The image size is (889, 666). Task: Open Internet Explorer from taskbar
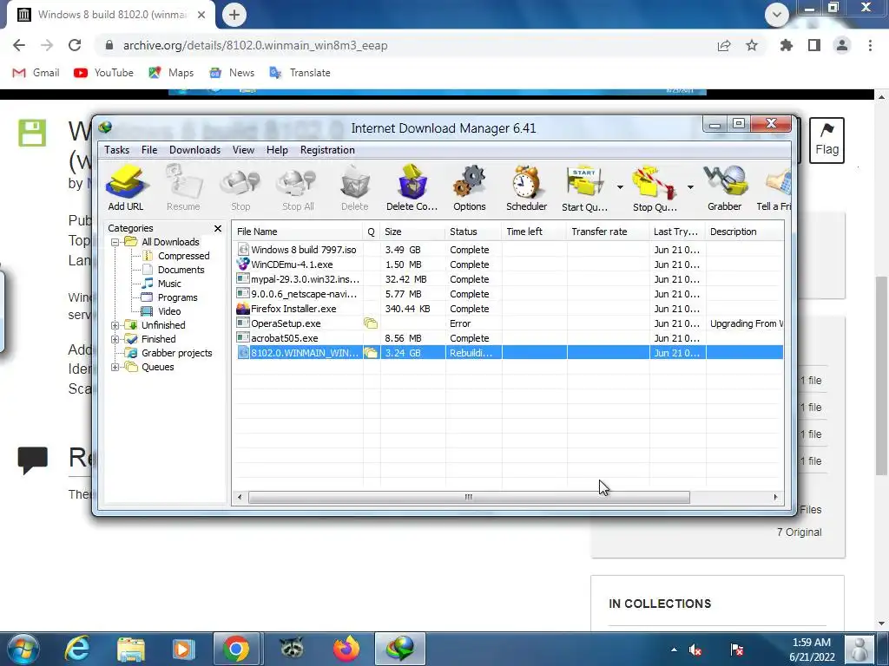[77, 649]
